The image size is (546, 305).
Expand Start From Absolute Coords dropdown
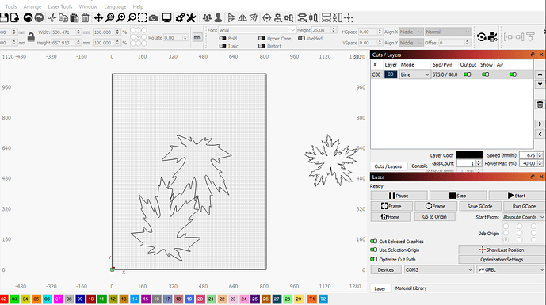(523, 217)
